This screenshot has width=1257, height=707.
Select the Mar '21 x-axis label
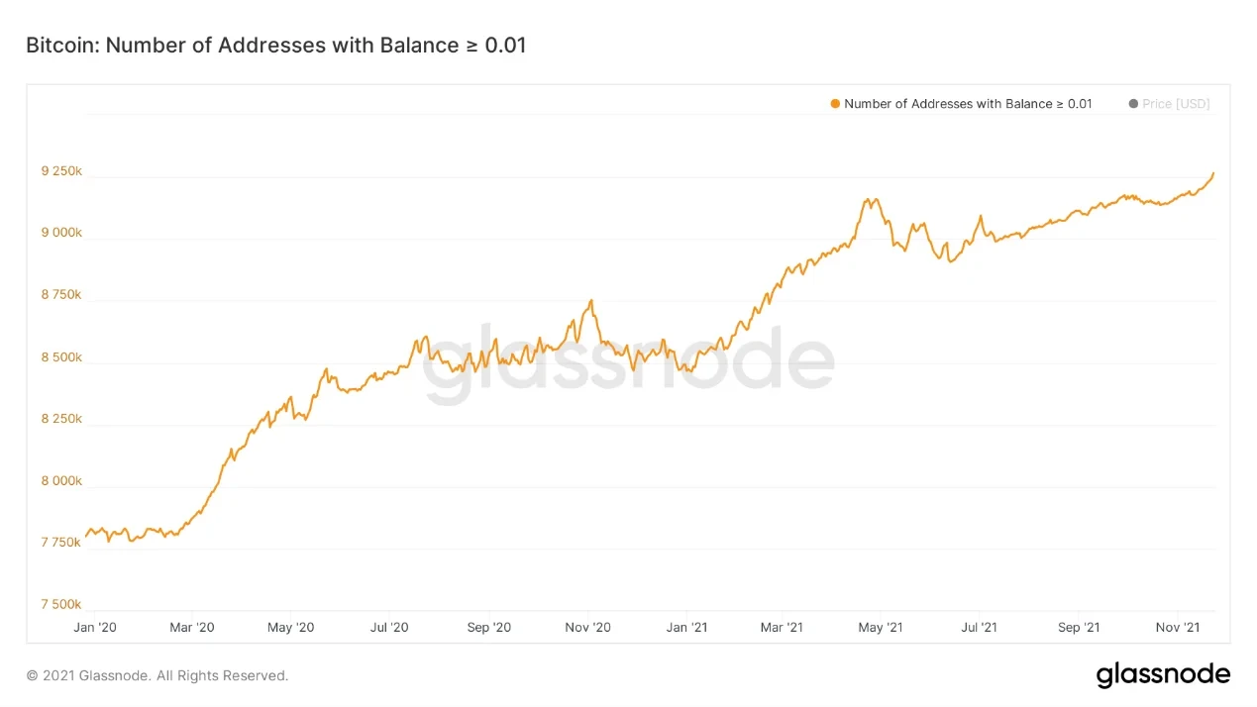(782, 628)
